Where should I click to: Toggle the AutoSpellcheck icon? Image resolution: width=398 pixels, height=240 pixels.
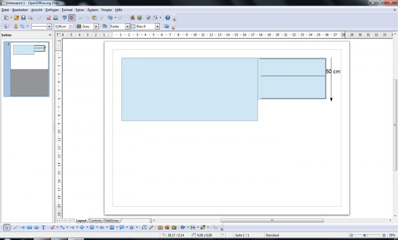pyautogui.click(x=72, y=18)
